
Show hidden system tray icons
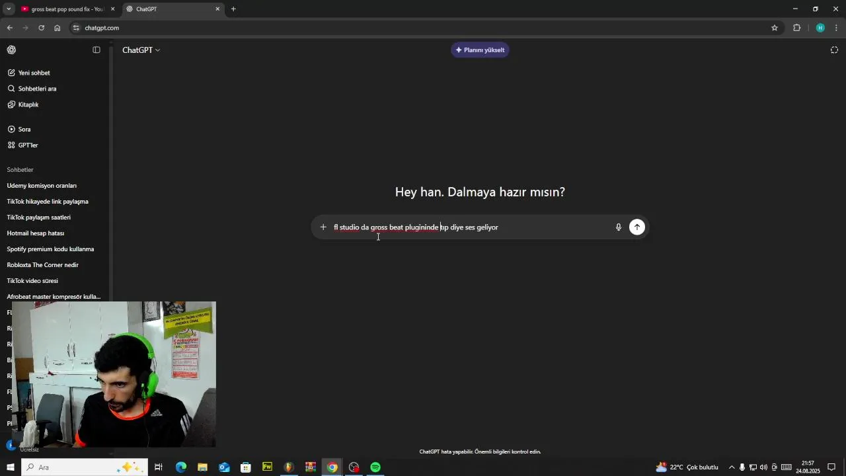(732, 467)
